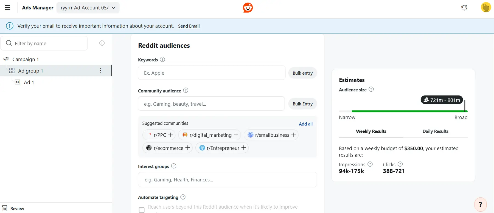Click the Ad 1 icon

coord(18,82)
